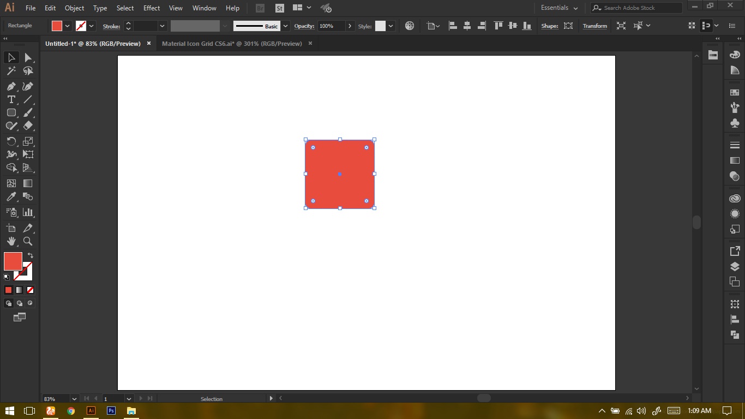Select the Eyedropper tool
This screenshot has height=419, width=745.
(11, 196)
